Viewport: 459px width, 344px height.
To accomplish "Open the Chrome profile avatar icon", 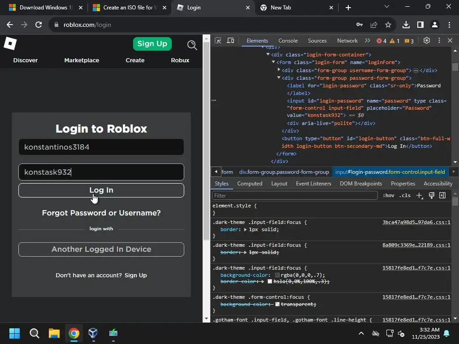I will click(435, 25).
